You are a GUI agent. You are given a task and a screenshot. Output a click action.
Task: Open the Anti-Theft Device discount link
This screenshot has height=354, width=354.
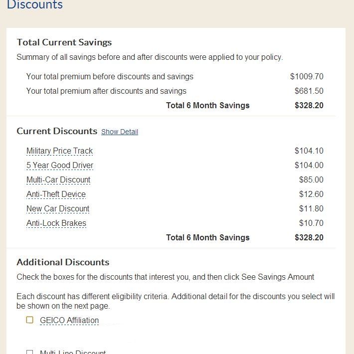click(56, 194)
